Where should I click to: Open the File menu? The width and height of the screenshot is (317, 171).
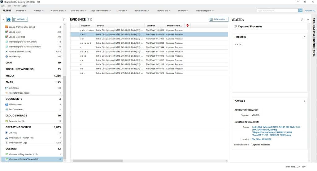tap(3, 6)
